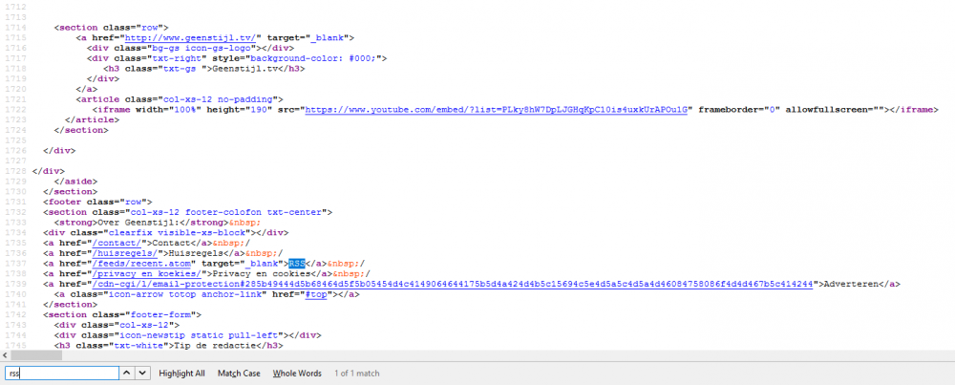
Task: Follow the /contact/ href link
Action: (118, 243)
